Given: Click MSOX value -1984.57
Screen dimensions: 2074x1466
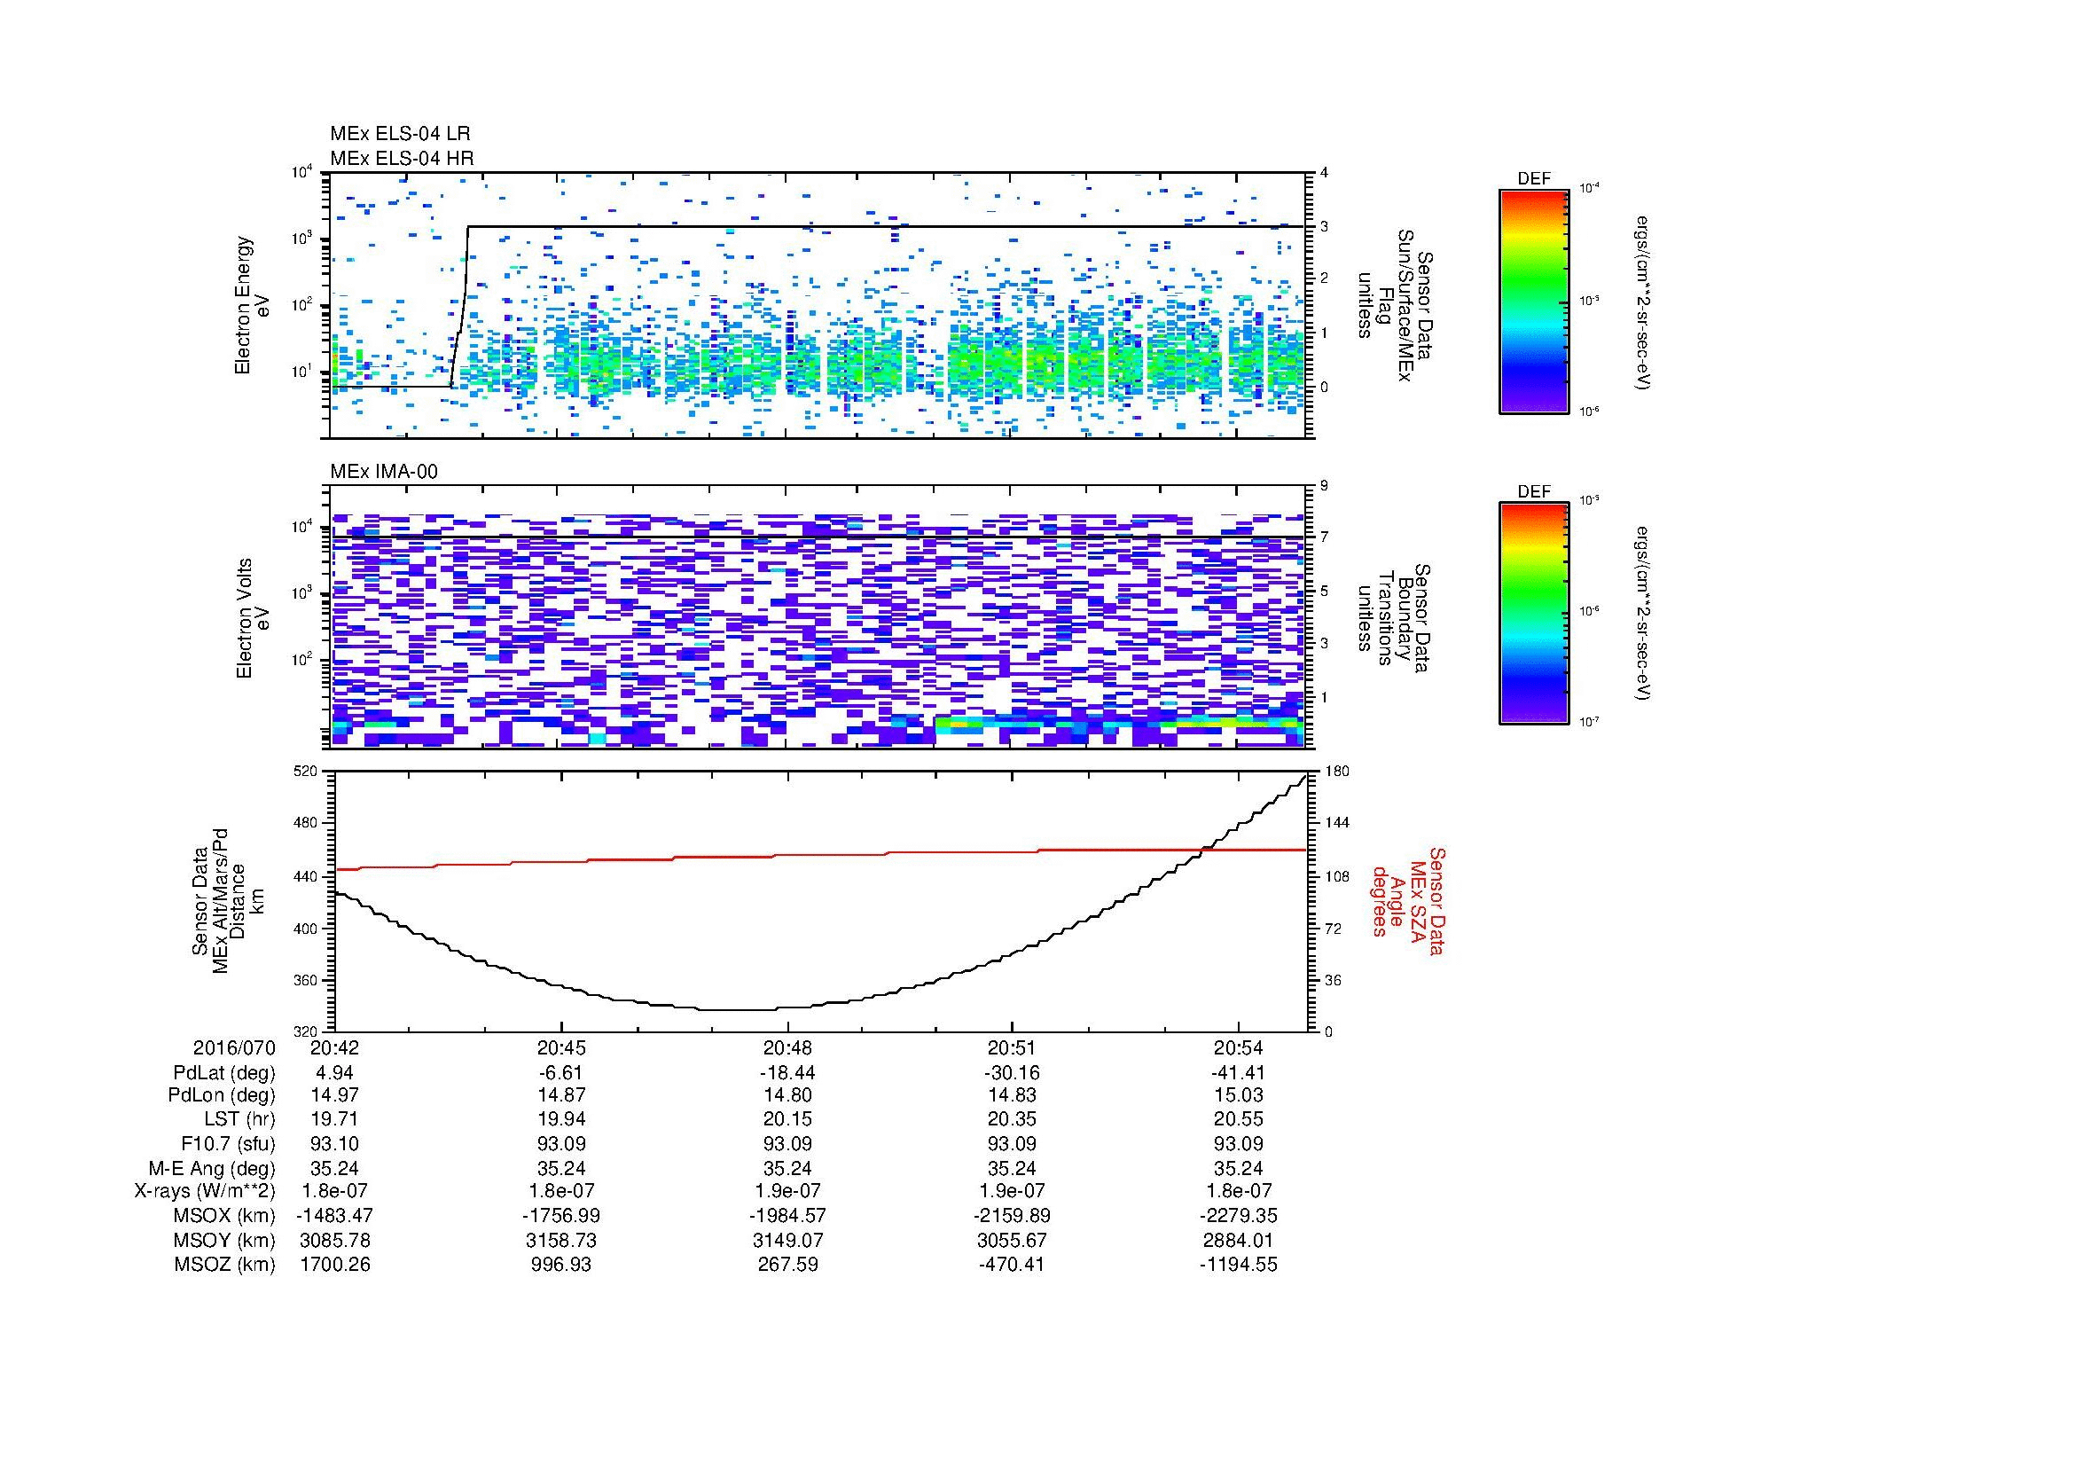Looking at the screenshot, I should (x=788, y=1217).
